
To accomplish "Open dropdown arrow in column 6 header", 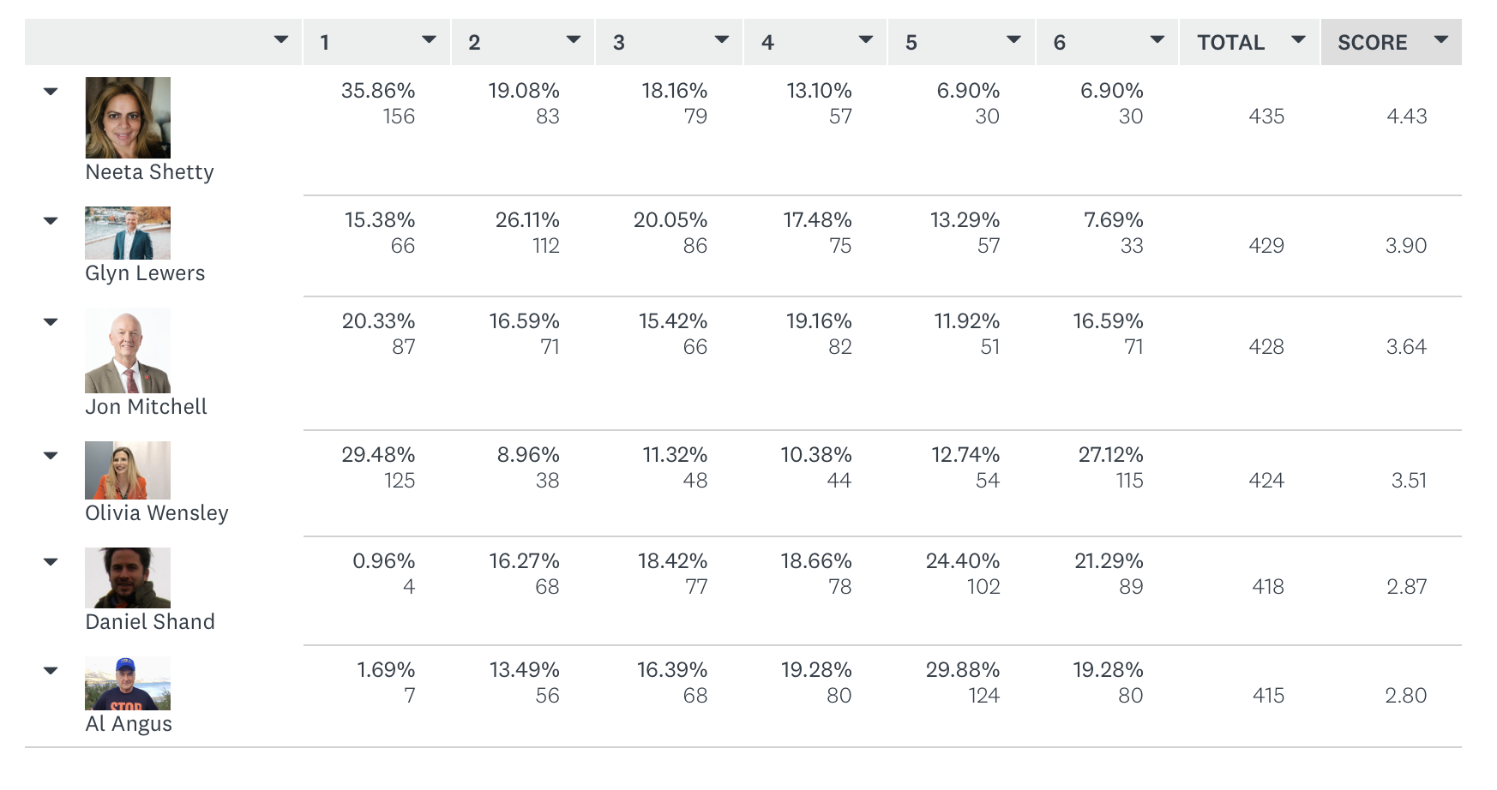I will point(1157,40).
